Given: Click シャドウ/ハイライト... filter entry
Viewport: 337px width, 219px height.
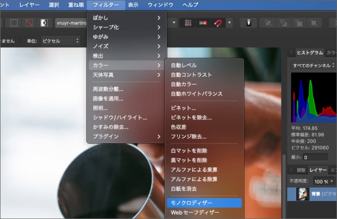Looking at the screenshot, I should (120, 117).
